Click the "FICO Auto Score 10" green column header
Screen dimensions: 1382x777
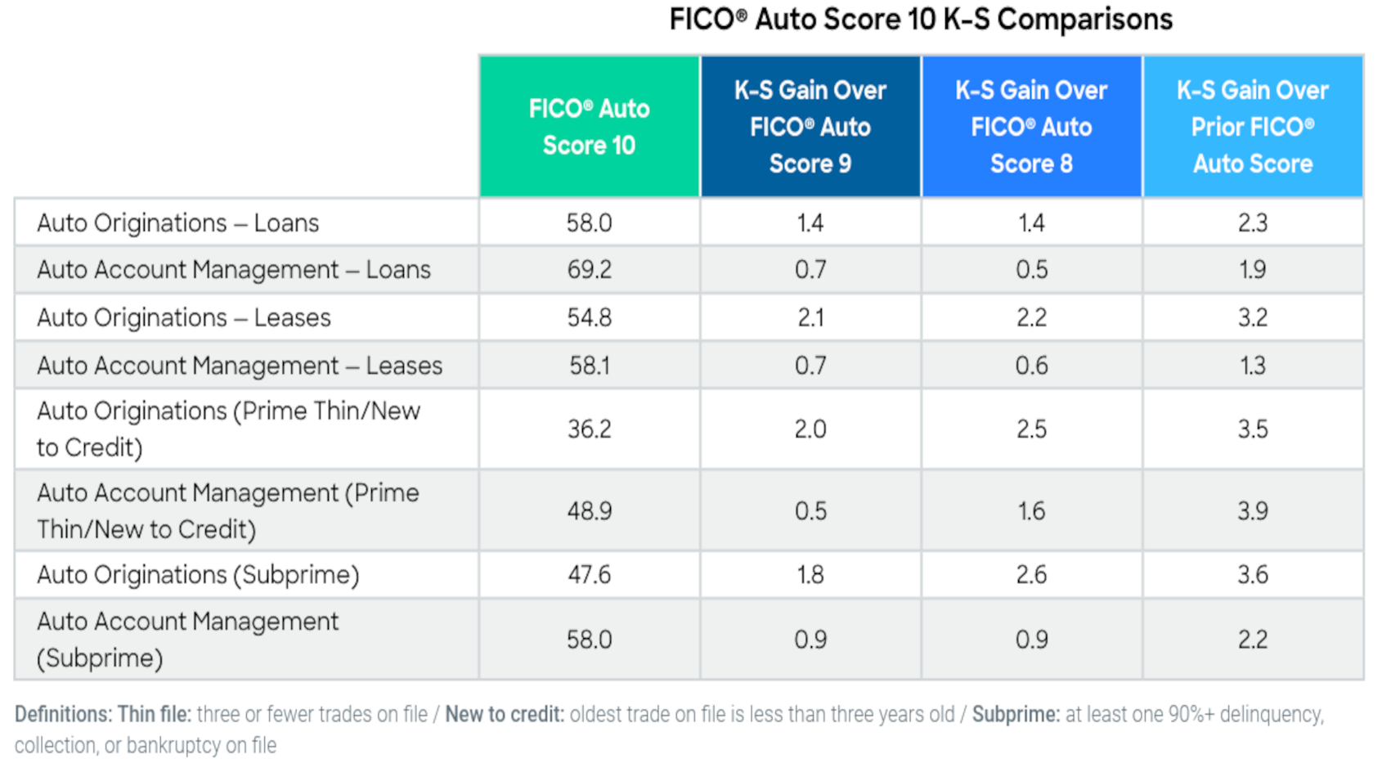point(589,127)
